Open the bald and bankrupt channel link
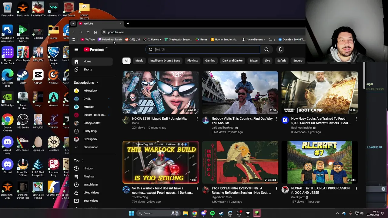Image resolution: width=388 pixels, height=218 pixels. pyautogui.click(x=223, y=127)
